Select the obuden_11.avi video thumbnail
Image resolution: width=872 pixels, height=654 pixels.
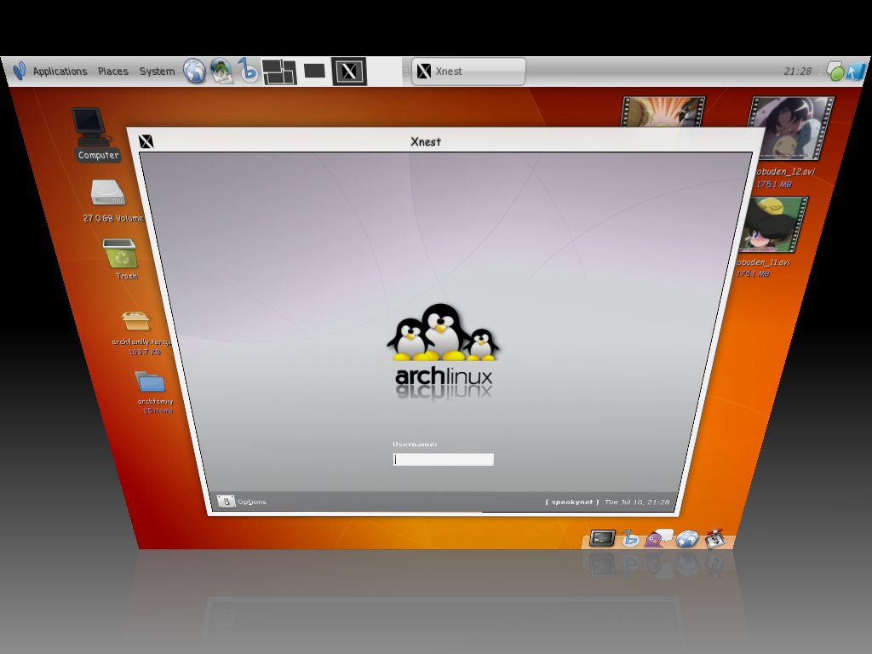774,225
